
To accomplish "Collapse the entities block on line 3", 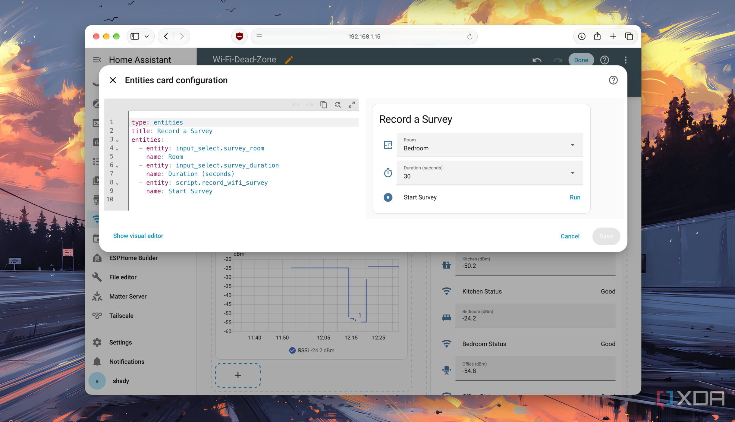I will pyautogui.click(x=117, y=140).
